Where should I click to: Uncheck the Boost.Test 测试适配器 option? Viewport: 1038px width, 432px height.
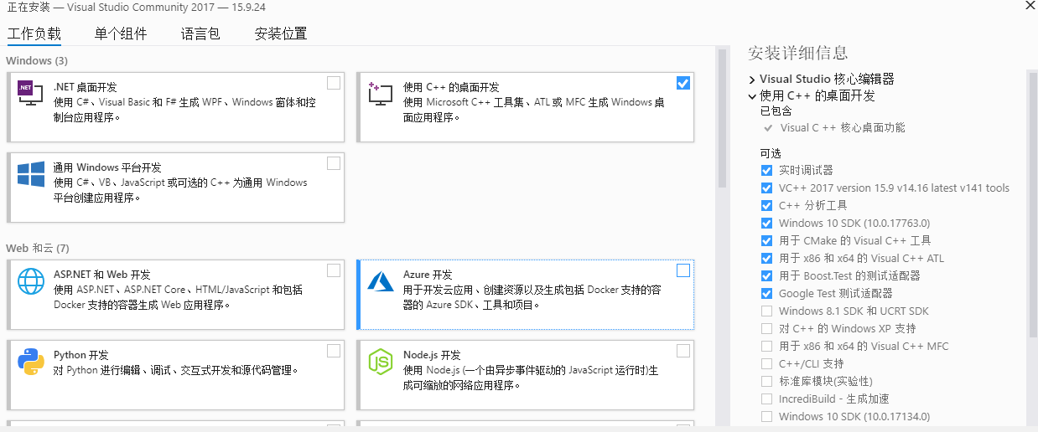pyautogui.click(x=766, y=275)
